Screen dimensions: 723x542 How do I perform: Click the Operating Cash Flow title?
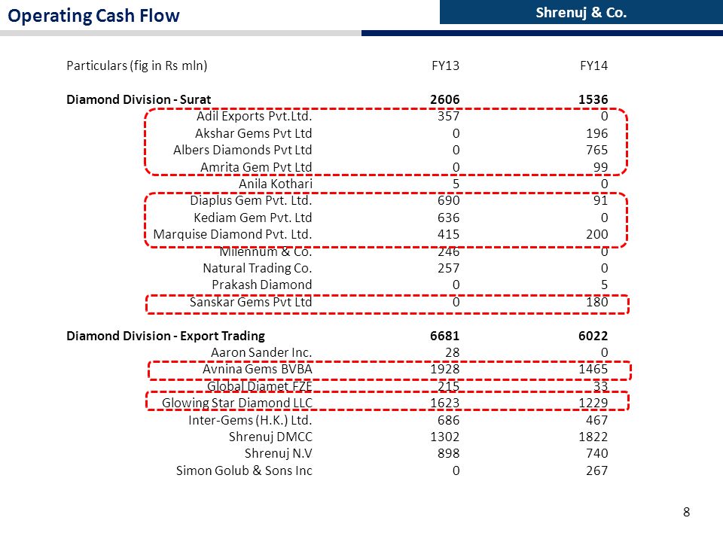coord(93,15)
